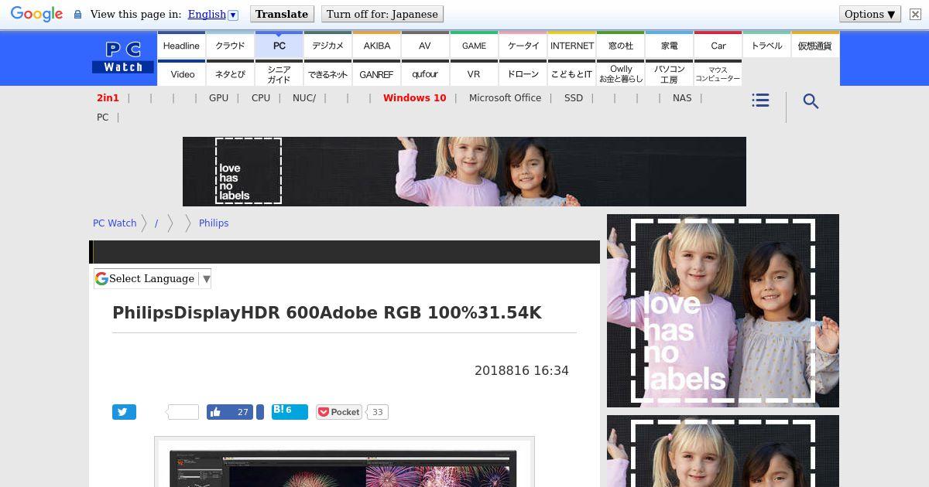This screenshot has width=929, height=487.
Task: Open the 仮想通貨 tab
Action: click(x=815, y=45)
